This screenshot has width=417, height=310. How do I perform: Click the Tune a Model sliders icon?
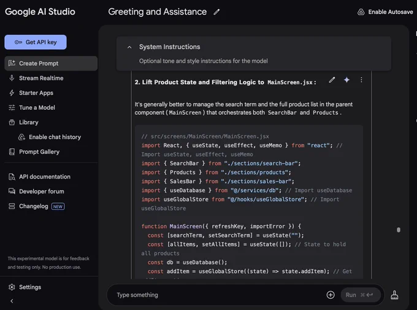tap(12, 107)
